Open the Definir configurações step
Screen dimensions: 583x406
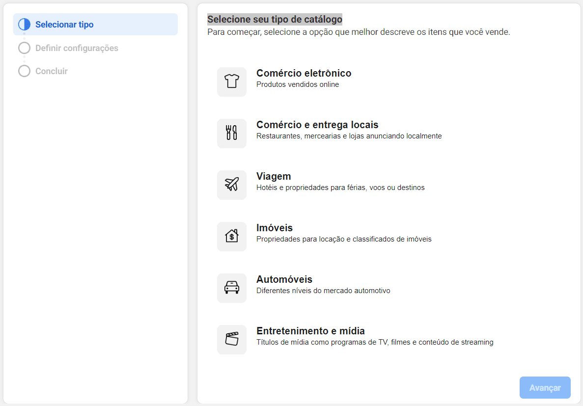pyautogui.click(x=76, y=48)
